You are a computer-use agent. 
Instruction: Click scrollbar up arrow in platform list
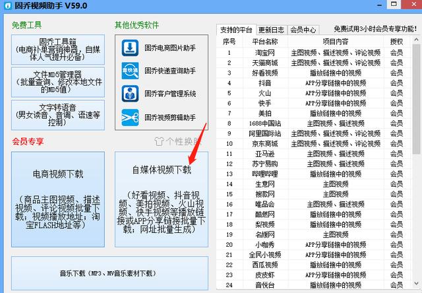tap(416, 40)
